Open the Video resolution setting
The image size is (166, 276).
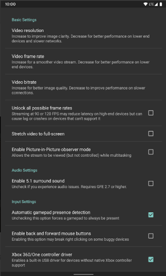click(83, 36)
